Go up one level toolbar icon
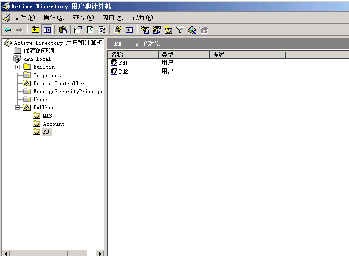349x256 pixels. click(35, 30)
